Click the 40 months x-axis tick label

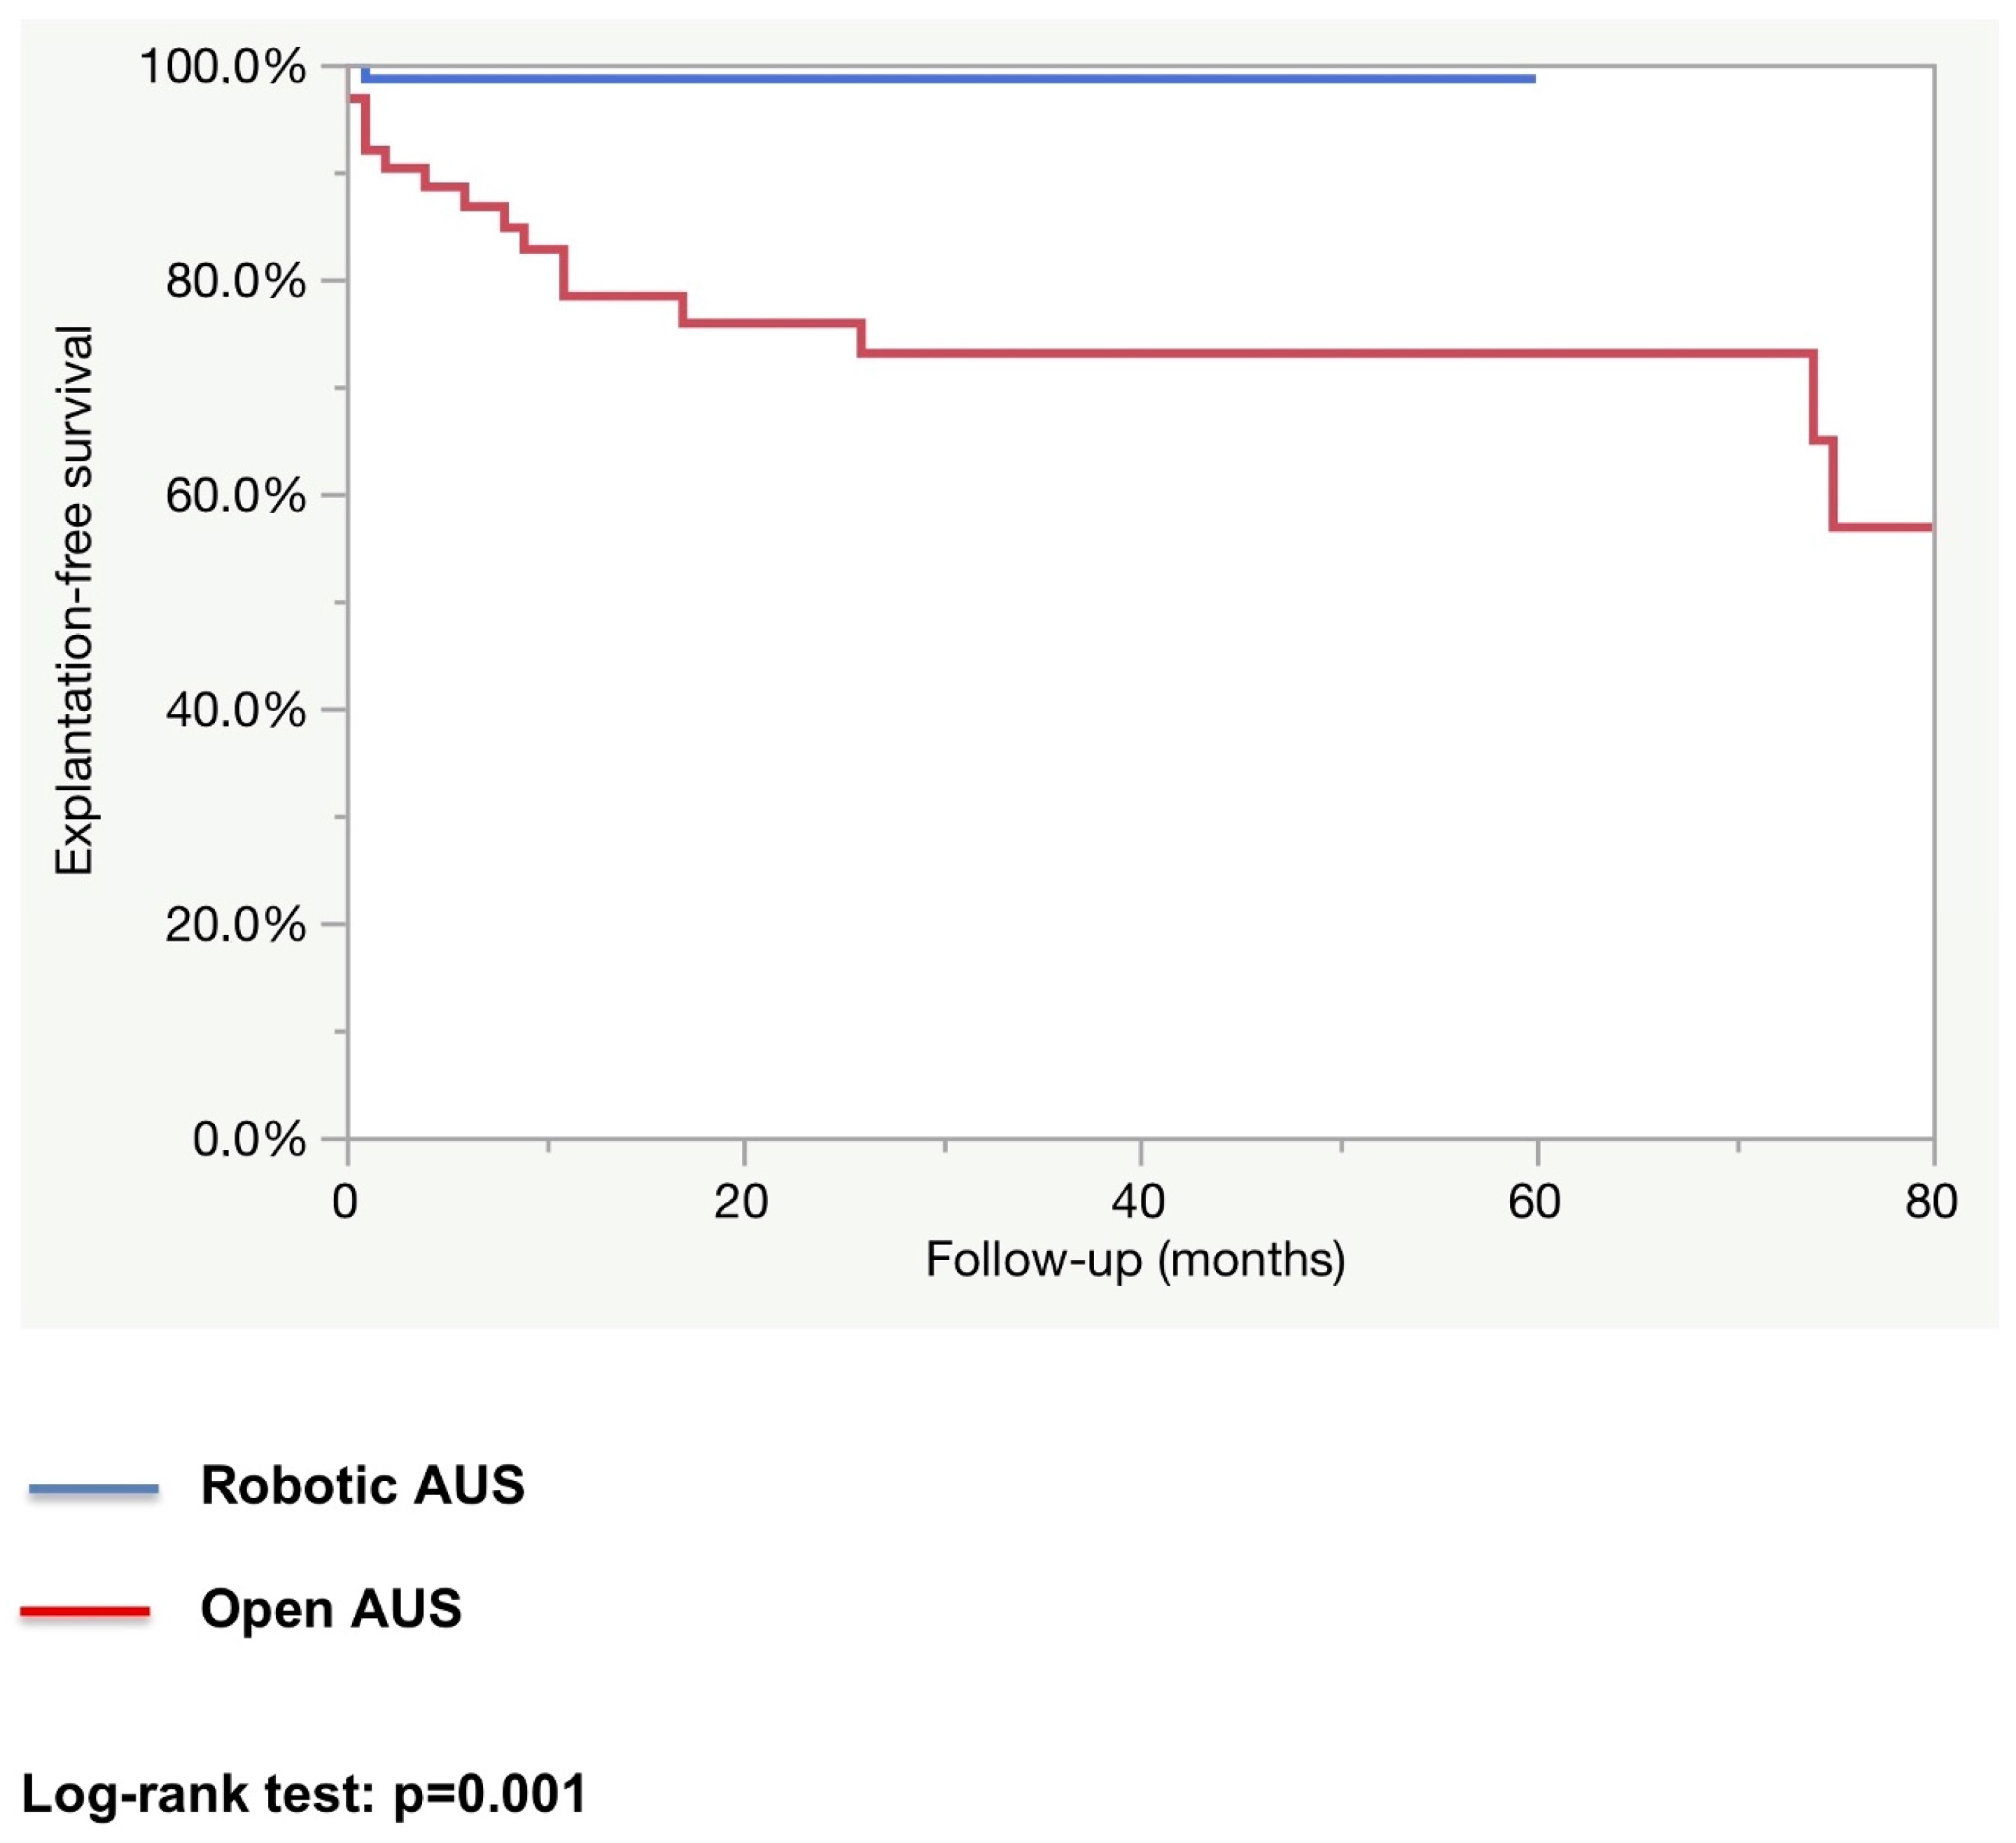(x=1138, y=1201)
